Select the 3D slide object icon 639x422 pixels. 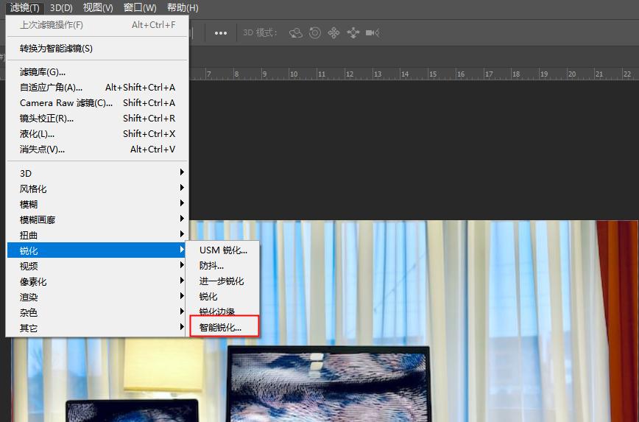click(x=353, y=32)
